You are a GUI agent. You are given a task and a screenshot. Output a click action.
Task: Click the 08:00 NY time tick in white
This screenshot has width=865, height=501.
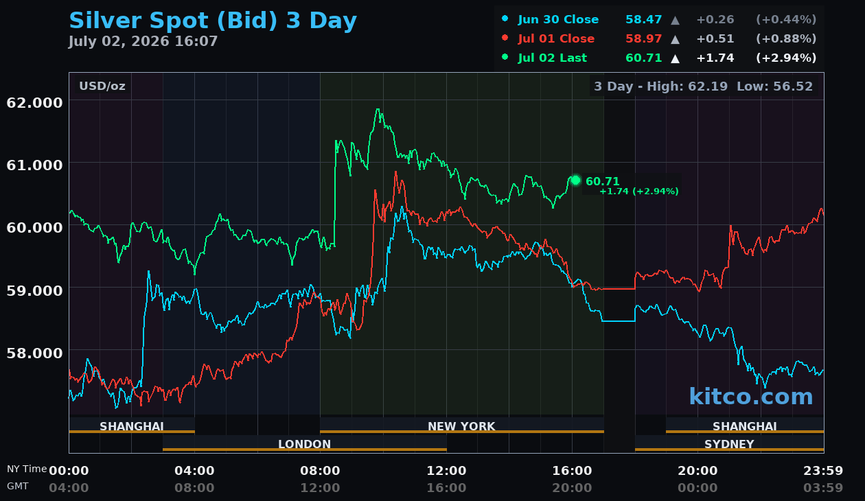(x=321, y=471)
